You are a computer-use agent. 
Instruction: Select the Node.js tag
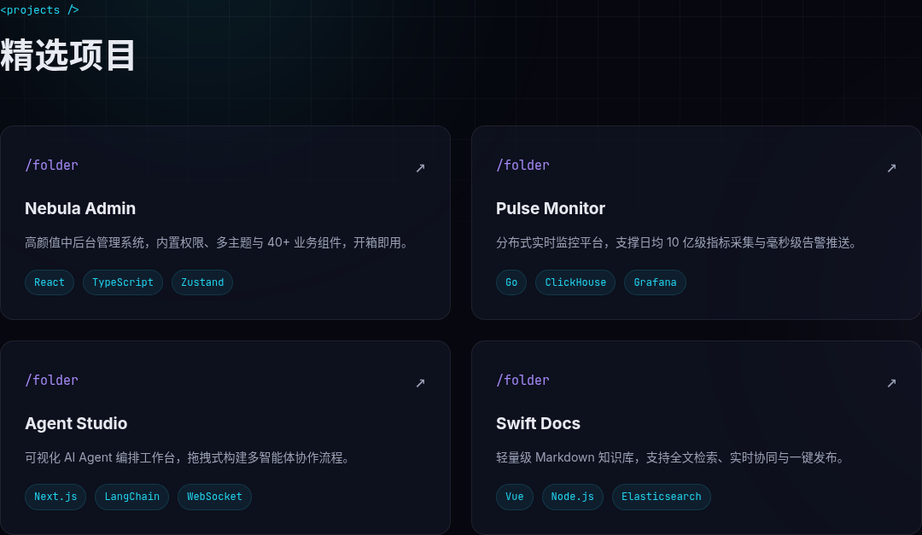click(573, 497)
